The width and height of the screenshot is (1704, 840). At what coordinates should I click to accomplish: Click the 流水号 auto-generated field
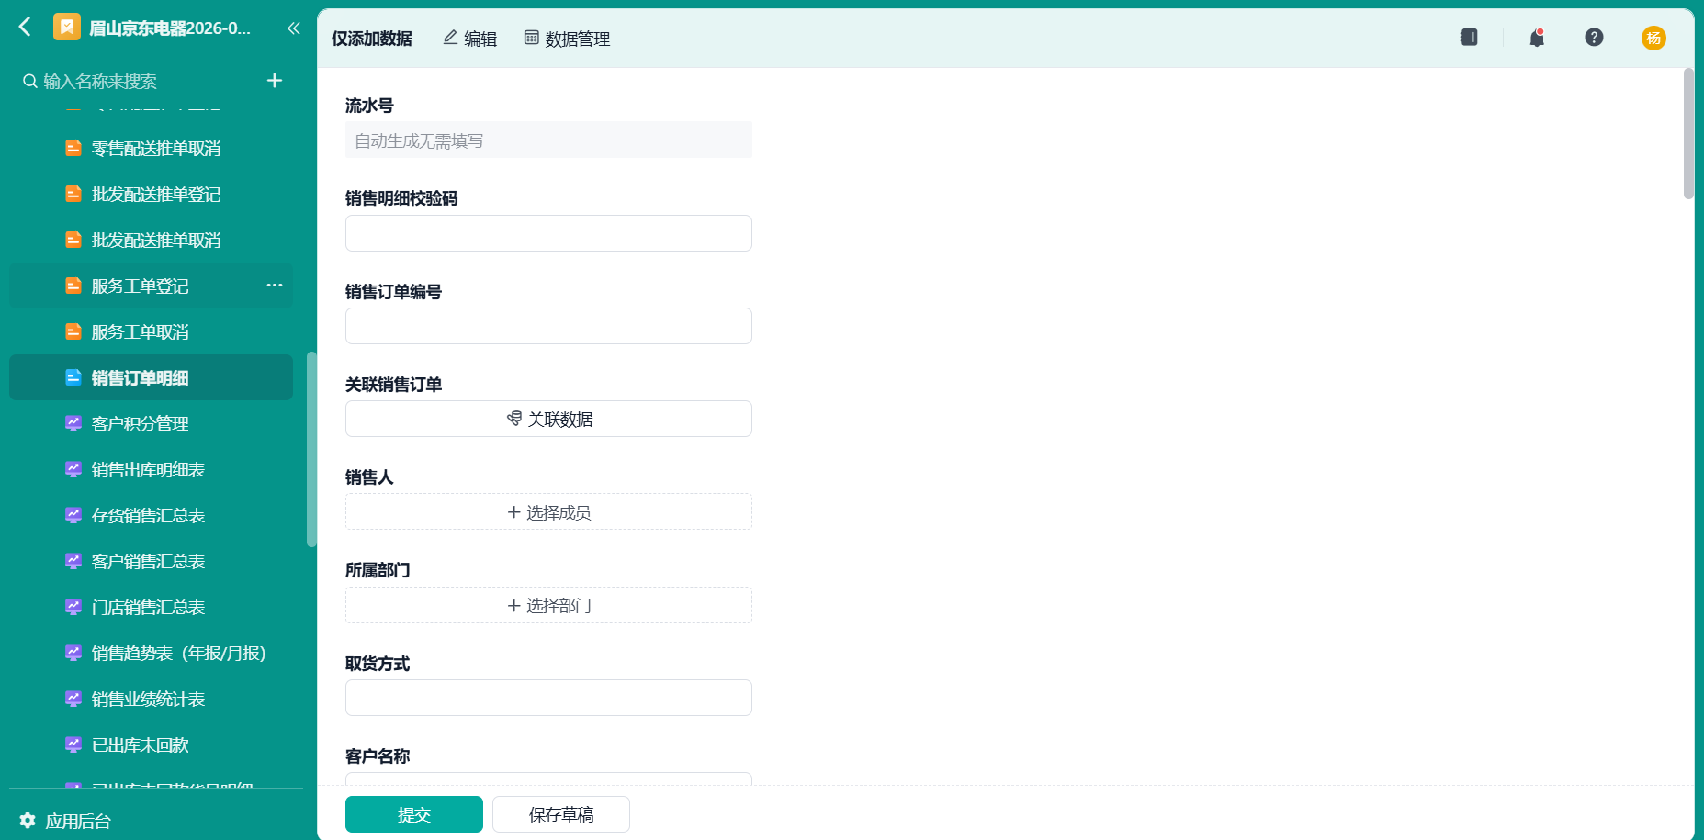tap(548, 140)
